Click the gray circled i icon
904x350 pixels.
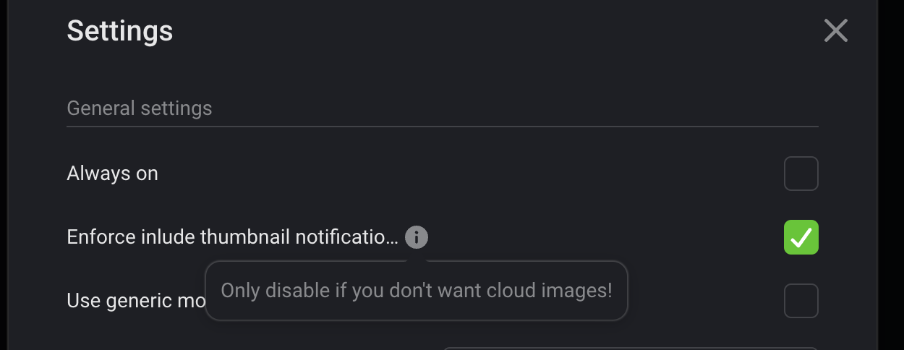[416, 237]
